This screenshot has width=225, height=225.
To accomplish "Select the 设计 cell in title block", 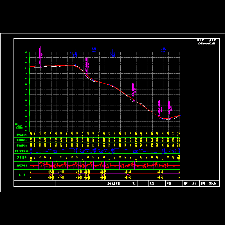I will tap(134, 183).
